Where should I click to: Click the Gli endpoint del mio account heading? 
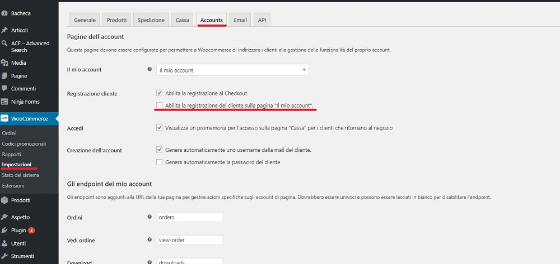[x=110, y=184]
